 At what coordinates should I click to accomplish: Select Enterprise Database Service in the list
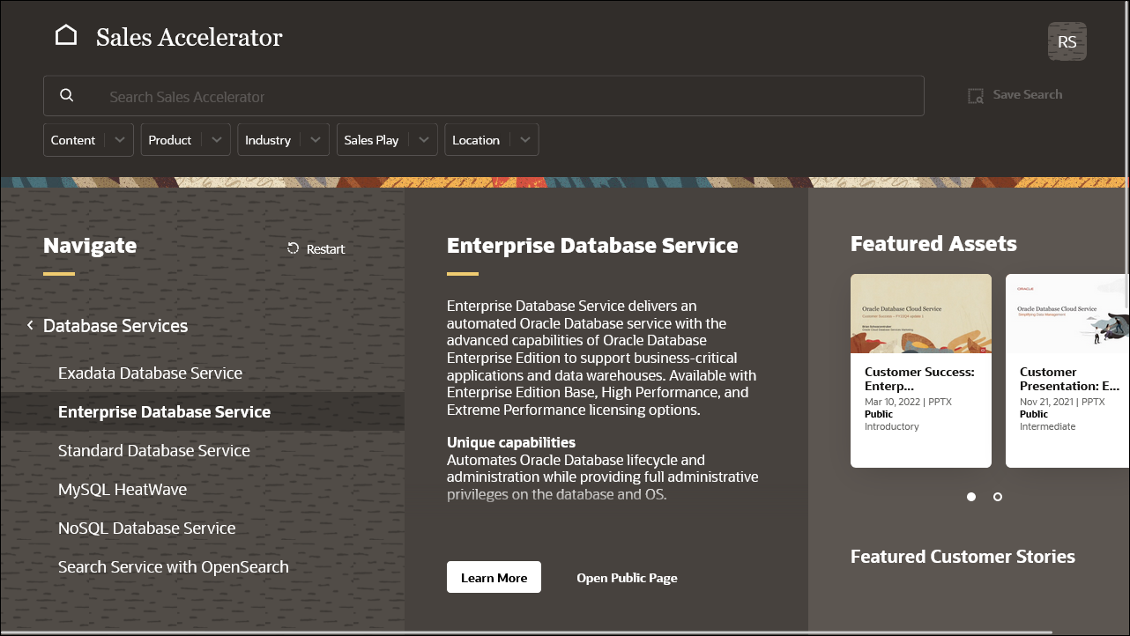tap(162, 411)
